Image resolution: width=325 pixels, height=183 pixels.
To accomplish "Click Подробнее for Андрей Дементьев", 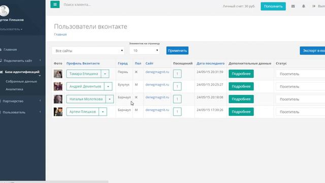I will click(241, 86).
